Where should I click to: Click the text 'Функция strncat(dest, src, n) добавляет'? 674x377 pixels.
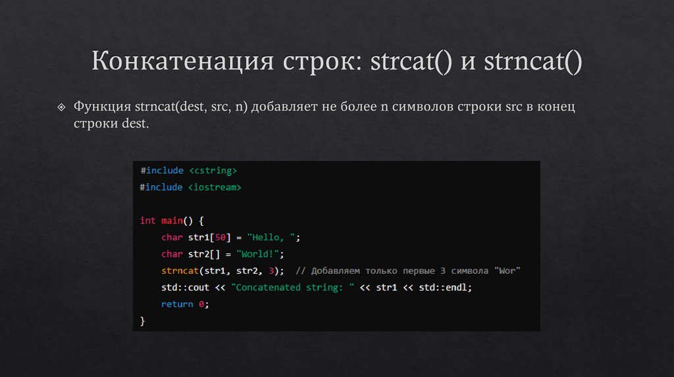click(x=195, y=106)
